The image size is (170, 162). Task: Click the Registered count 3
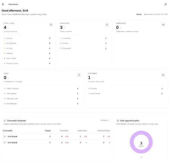[x=61, y=27]
